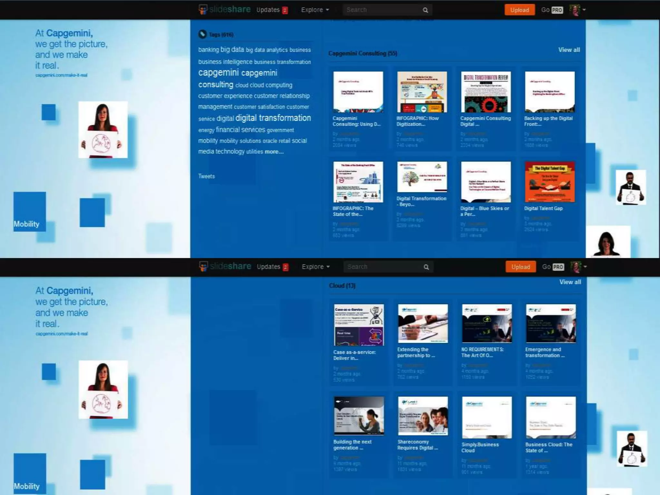Open the Digital Talent Gap thumbnail
The height and width of the screenshot is (495, 660).
tap(549, 182)
